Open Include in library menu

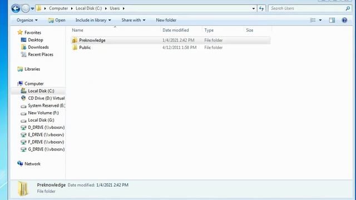click(93, 20)
